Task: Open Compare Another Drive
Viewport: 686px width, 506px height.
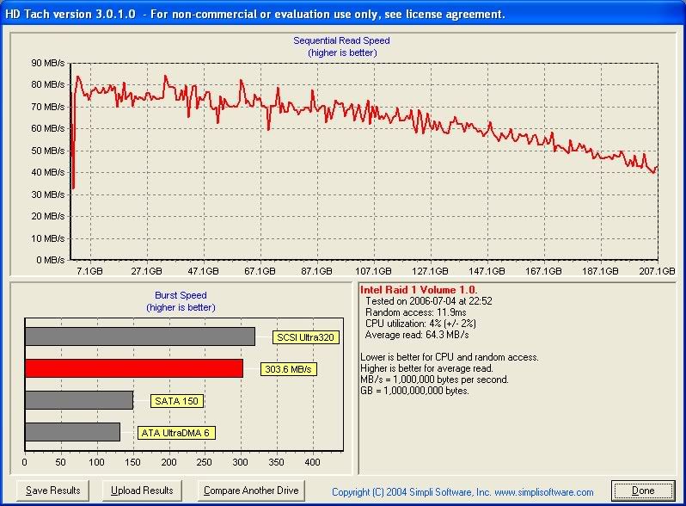Action: coord(250,491)
